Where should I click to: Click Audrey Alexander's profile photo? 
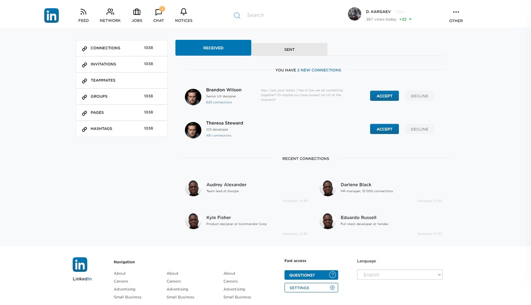coord(193,188)
